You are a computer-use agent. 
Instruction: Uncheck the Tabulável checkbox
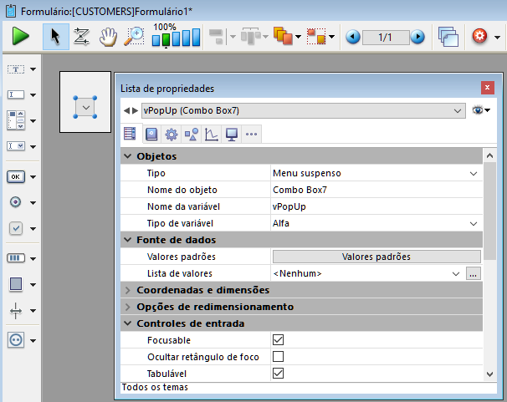(279, 373)
